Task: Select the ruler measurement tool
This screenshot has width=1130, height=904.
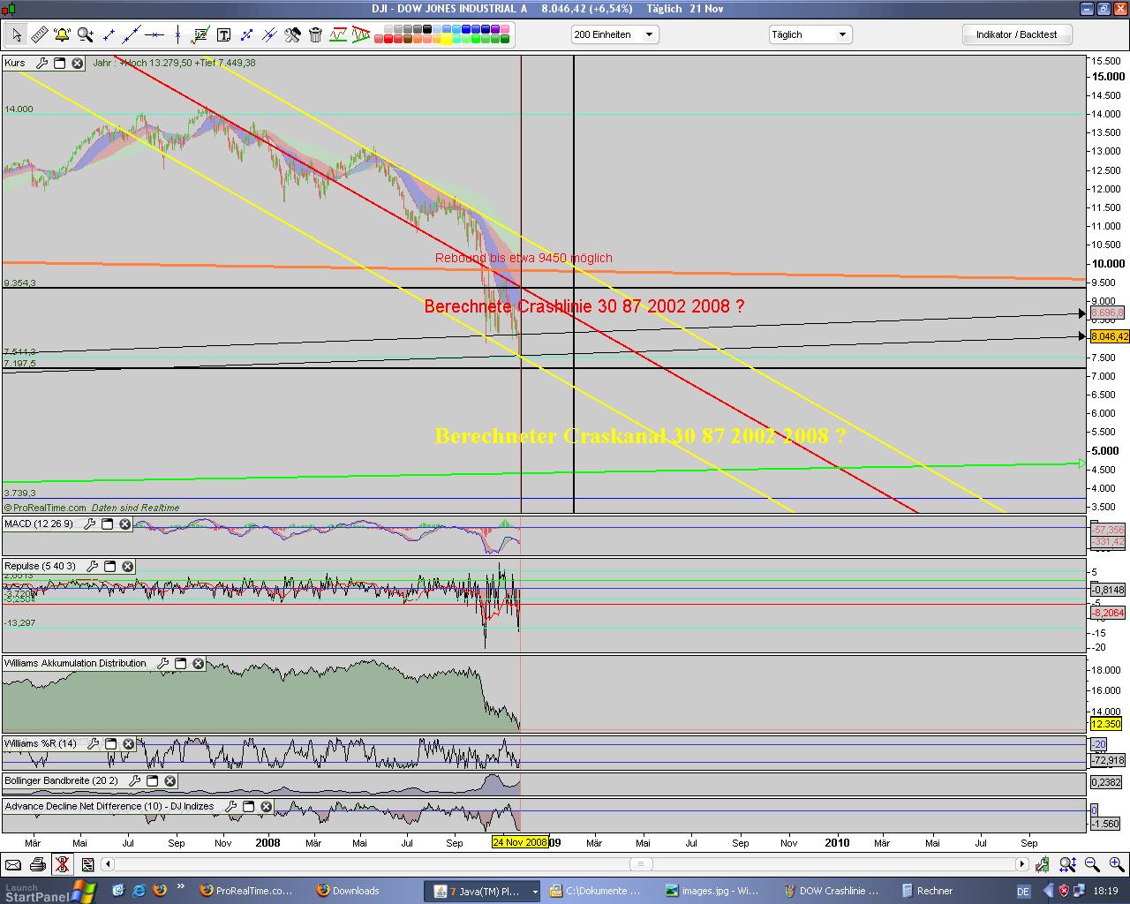Action: pyautogui.click(x=40, y=34)
